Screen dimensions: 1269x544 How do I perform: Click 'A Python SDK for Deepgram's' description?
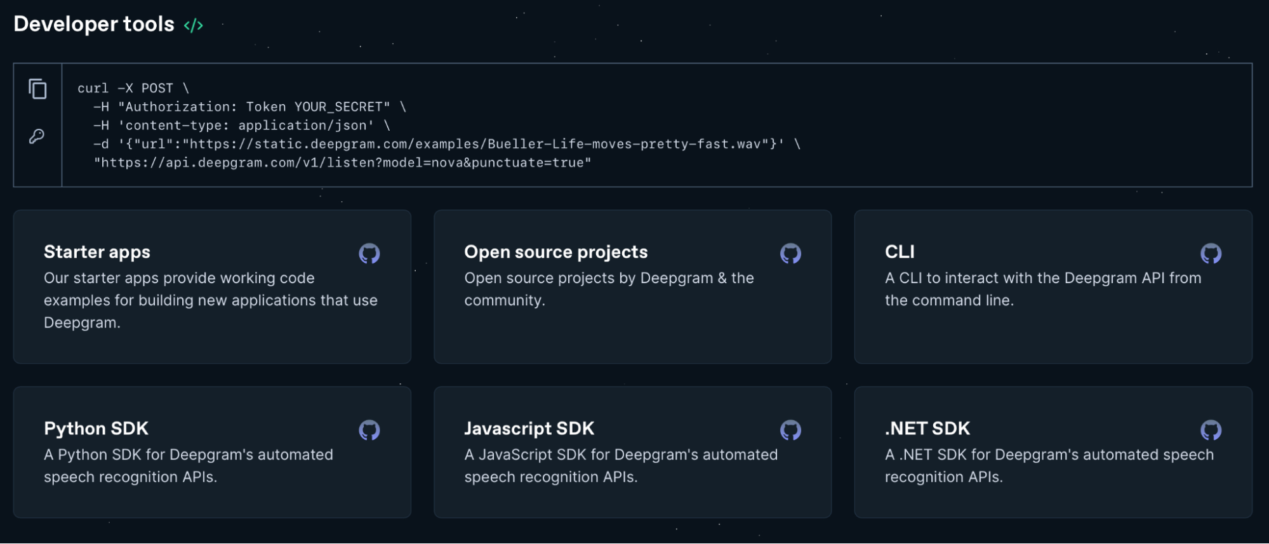(189, 465)
